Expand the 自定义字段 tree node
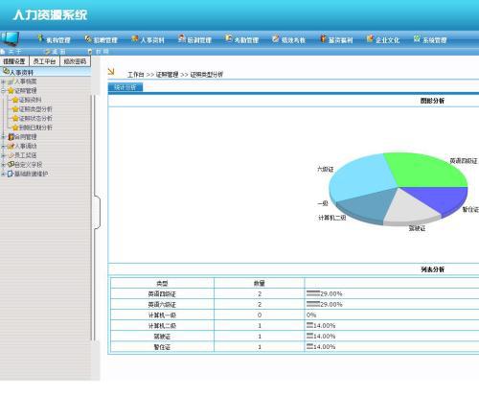Viewport: 479px width, 396px height. pyautogui.click(x=3, y=165)
